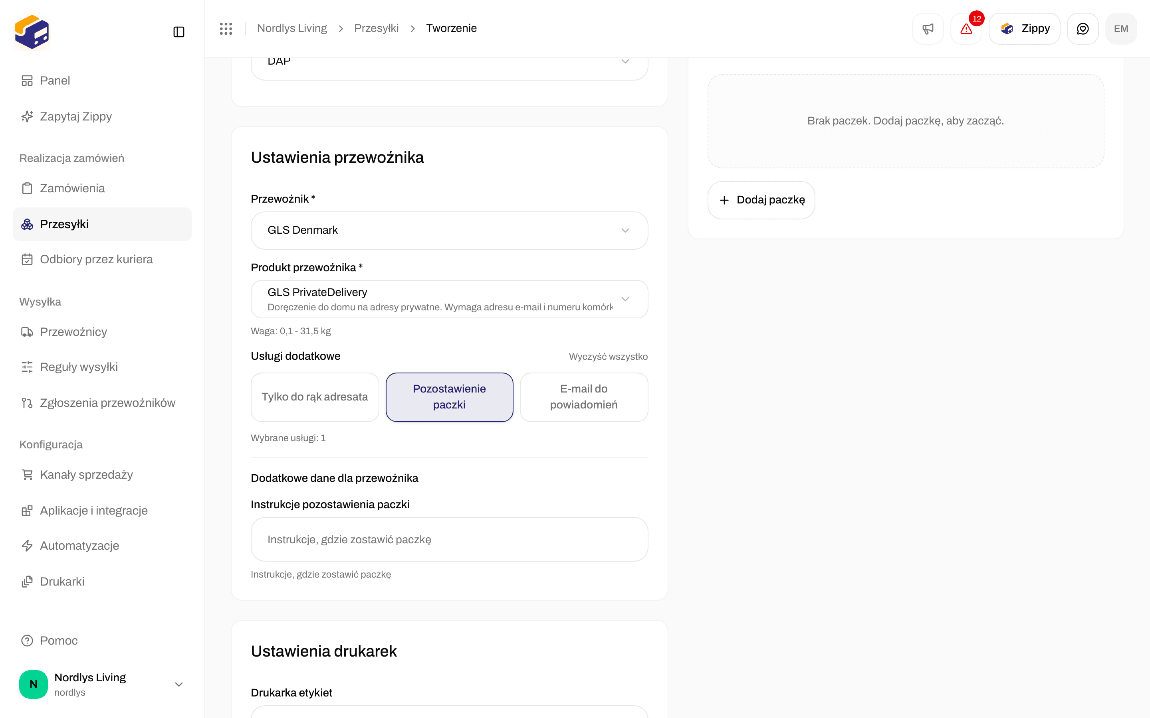The image size is (1150, 718).
Task: Select Przesyłki in sidebar
Action: pyautogui.click(x=102, y=224)
